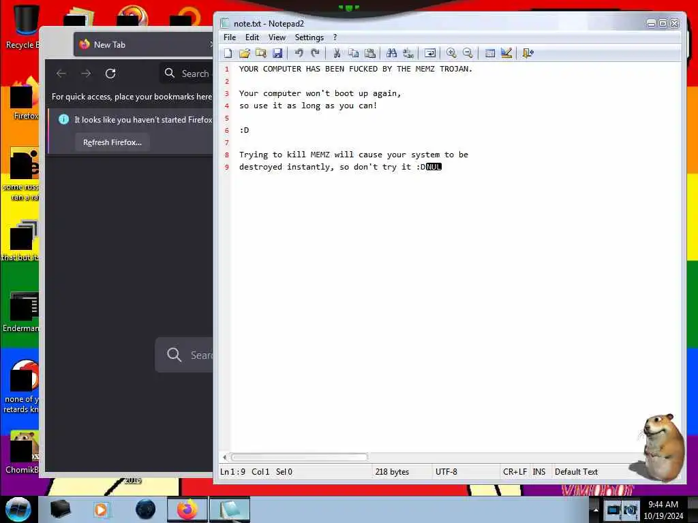
Task: Go forward in Firefox navigation
Action: pos(86,74)
